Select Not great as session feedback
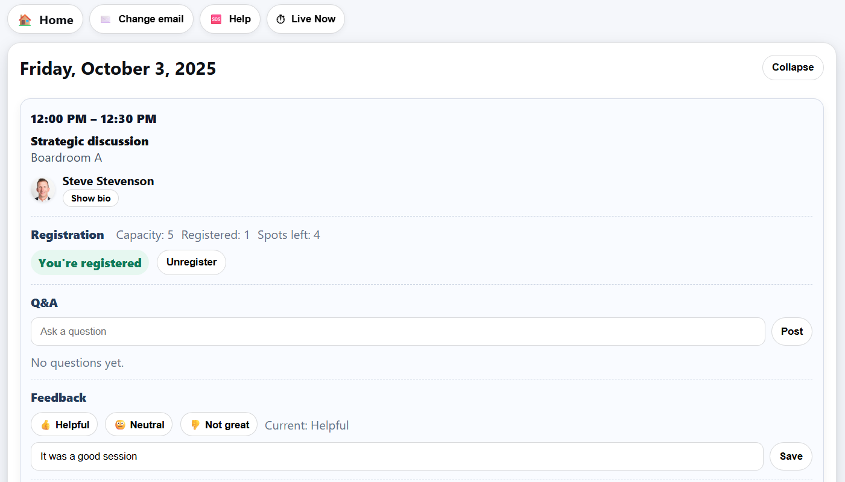The height and width of the screenshot is (482, 845). [218, 424]
